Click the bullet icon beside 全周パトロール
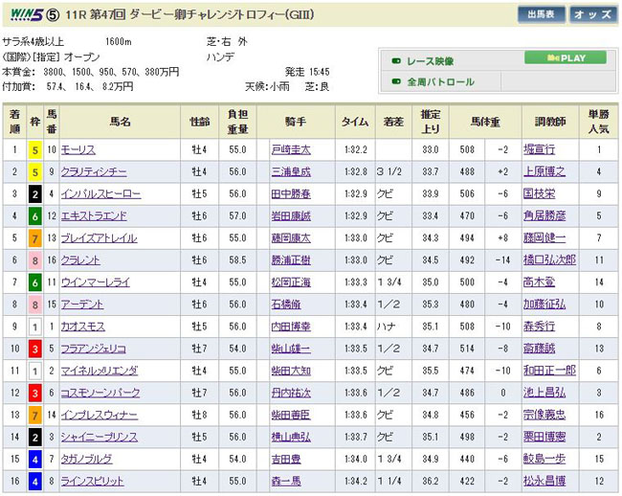 396,82
